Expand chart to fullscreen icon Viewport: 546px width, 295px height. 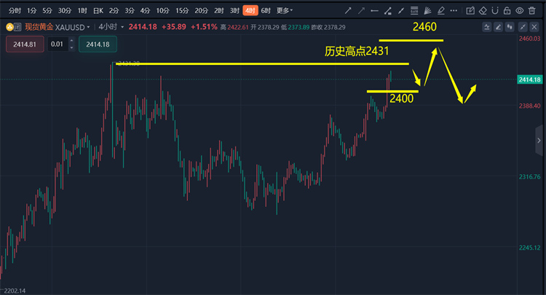[x=523, y=27]
